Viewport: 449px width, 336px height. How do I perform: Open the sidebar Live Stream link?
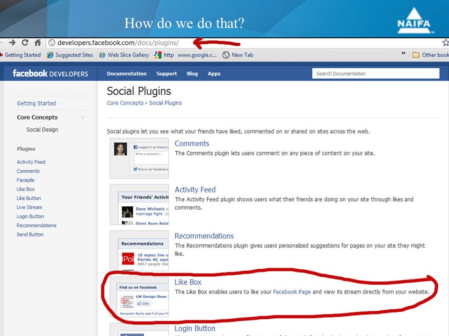pos(29,207)
